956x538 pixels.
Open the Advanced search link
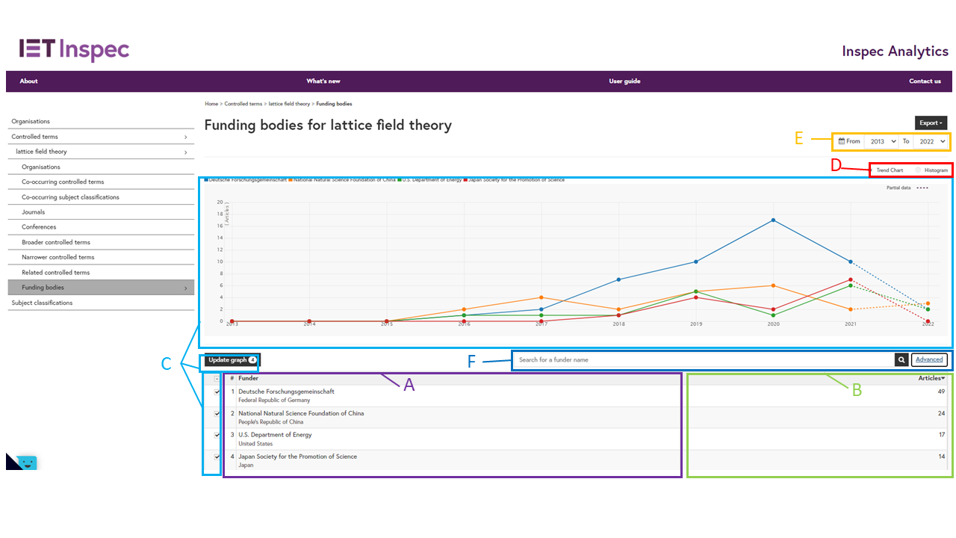pyautogui.click(x=929, y=360)
